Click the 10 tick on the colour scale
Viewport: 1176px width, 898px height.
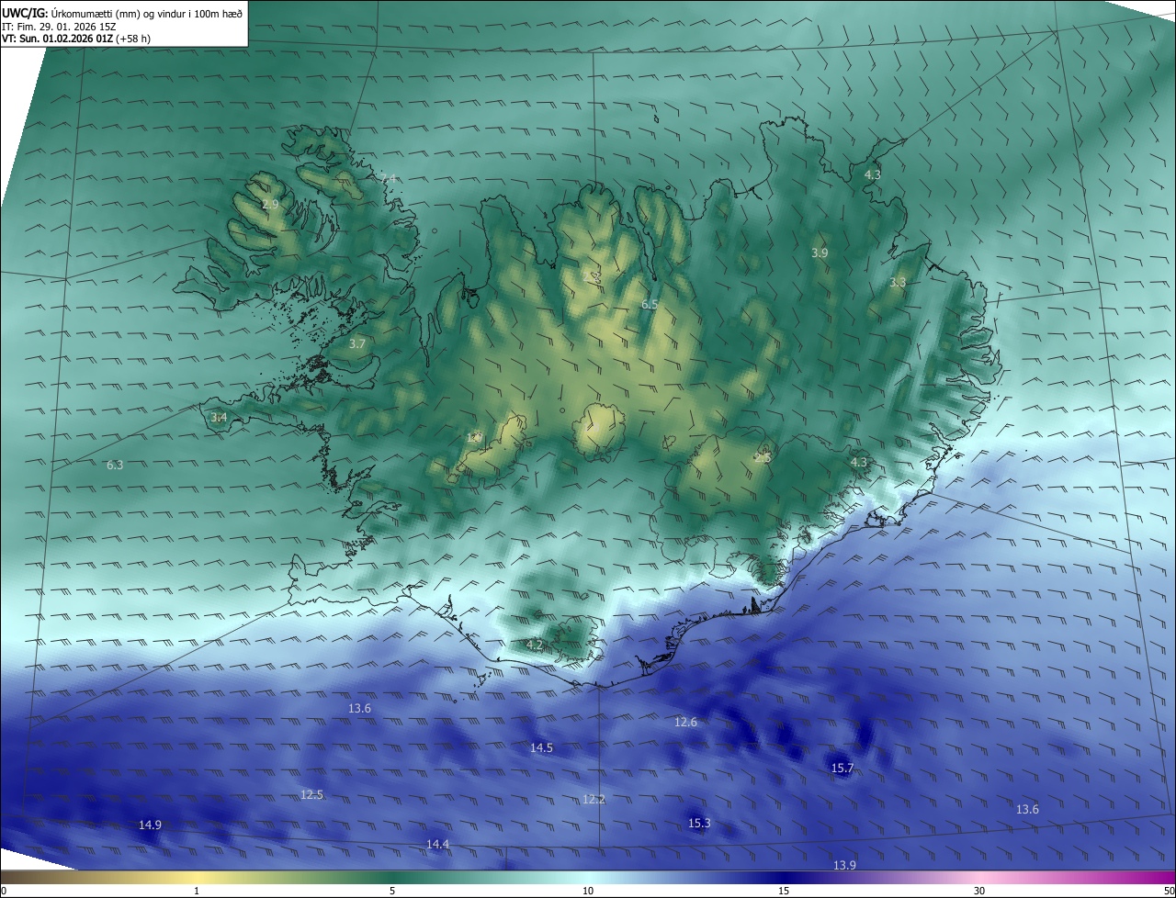pos(588,891)
